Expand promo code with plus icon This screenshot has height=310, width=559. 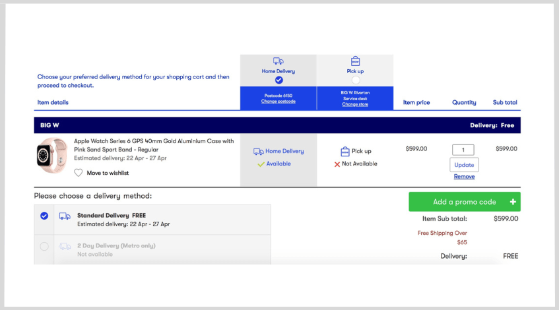click(x=513, y=202)
